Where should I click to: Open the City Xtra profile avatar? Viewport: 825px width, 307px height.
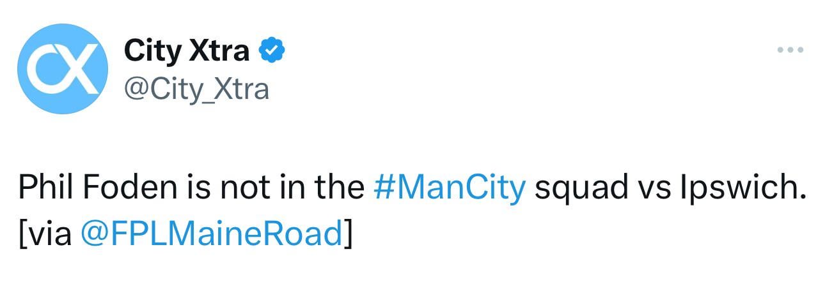(x=62, y=69)
